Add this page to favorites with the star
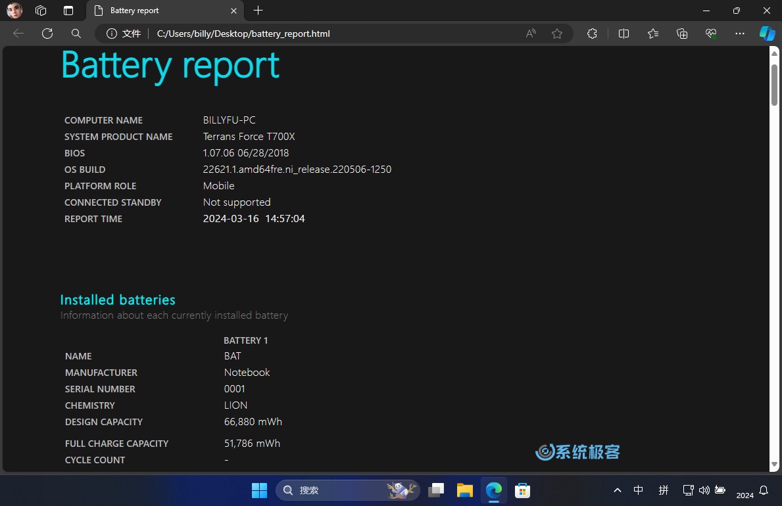Viewport: 782px width, 506px height. click(557, 34)
